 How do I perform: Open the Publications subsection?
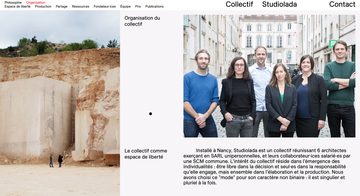tap(155, 6)
